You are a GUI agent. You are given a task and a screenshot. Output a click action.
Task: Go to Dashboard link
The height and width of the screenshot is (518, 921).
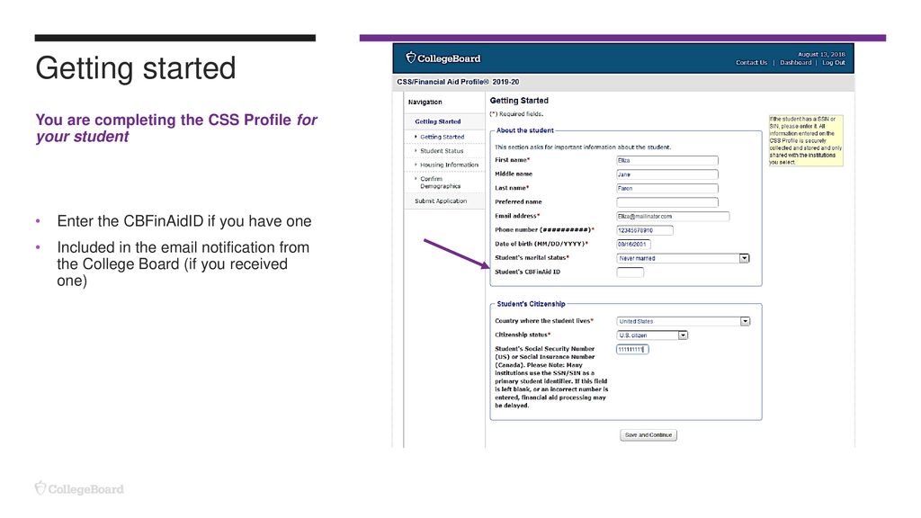point(795,63)
